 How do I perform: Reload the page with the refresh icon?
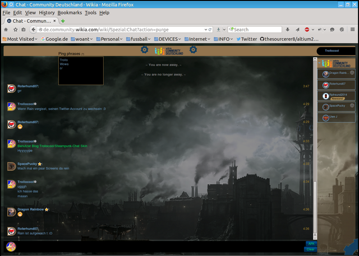210,30
